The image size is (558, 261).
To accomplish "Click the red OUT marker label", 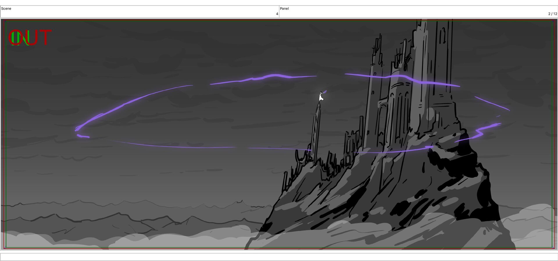I will [30, 38].
